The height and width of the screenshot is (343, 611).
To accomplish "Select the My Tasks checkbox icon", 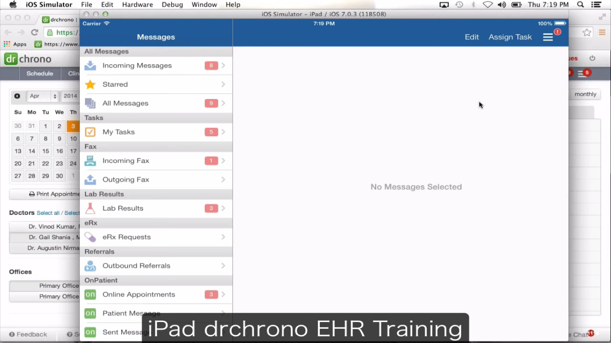I will pos(90,132).
